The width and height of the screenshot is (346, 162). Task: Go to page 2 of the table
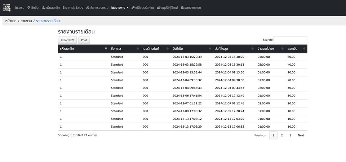[282, 135]
